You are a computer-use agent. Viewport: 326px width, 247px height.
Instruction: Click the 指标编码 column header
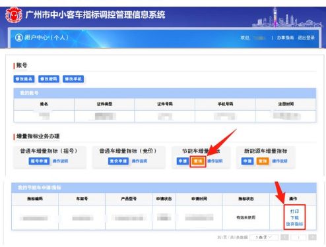35,199
